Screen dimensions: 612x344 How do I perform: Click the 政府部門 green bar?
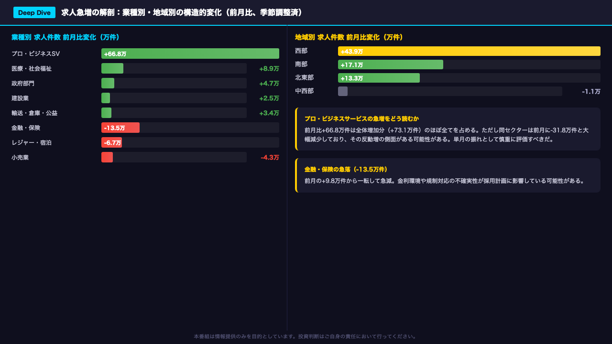[x=108, y=83]
